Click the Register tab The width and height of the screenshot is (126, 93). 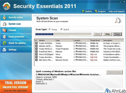tap(101, 11)
